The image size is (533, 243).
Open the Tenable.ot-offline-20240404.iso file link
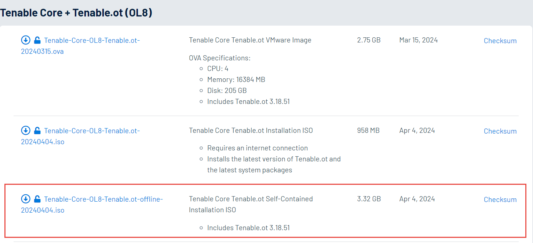point(103,199)
